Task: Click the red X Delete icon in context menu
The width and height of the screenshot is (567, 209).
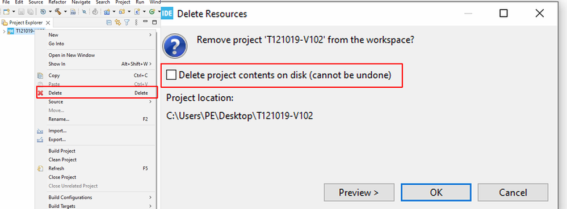Action: [40, 93]
